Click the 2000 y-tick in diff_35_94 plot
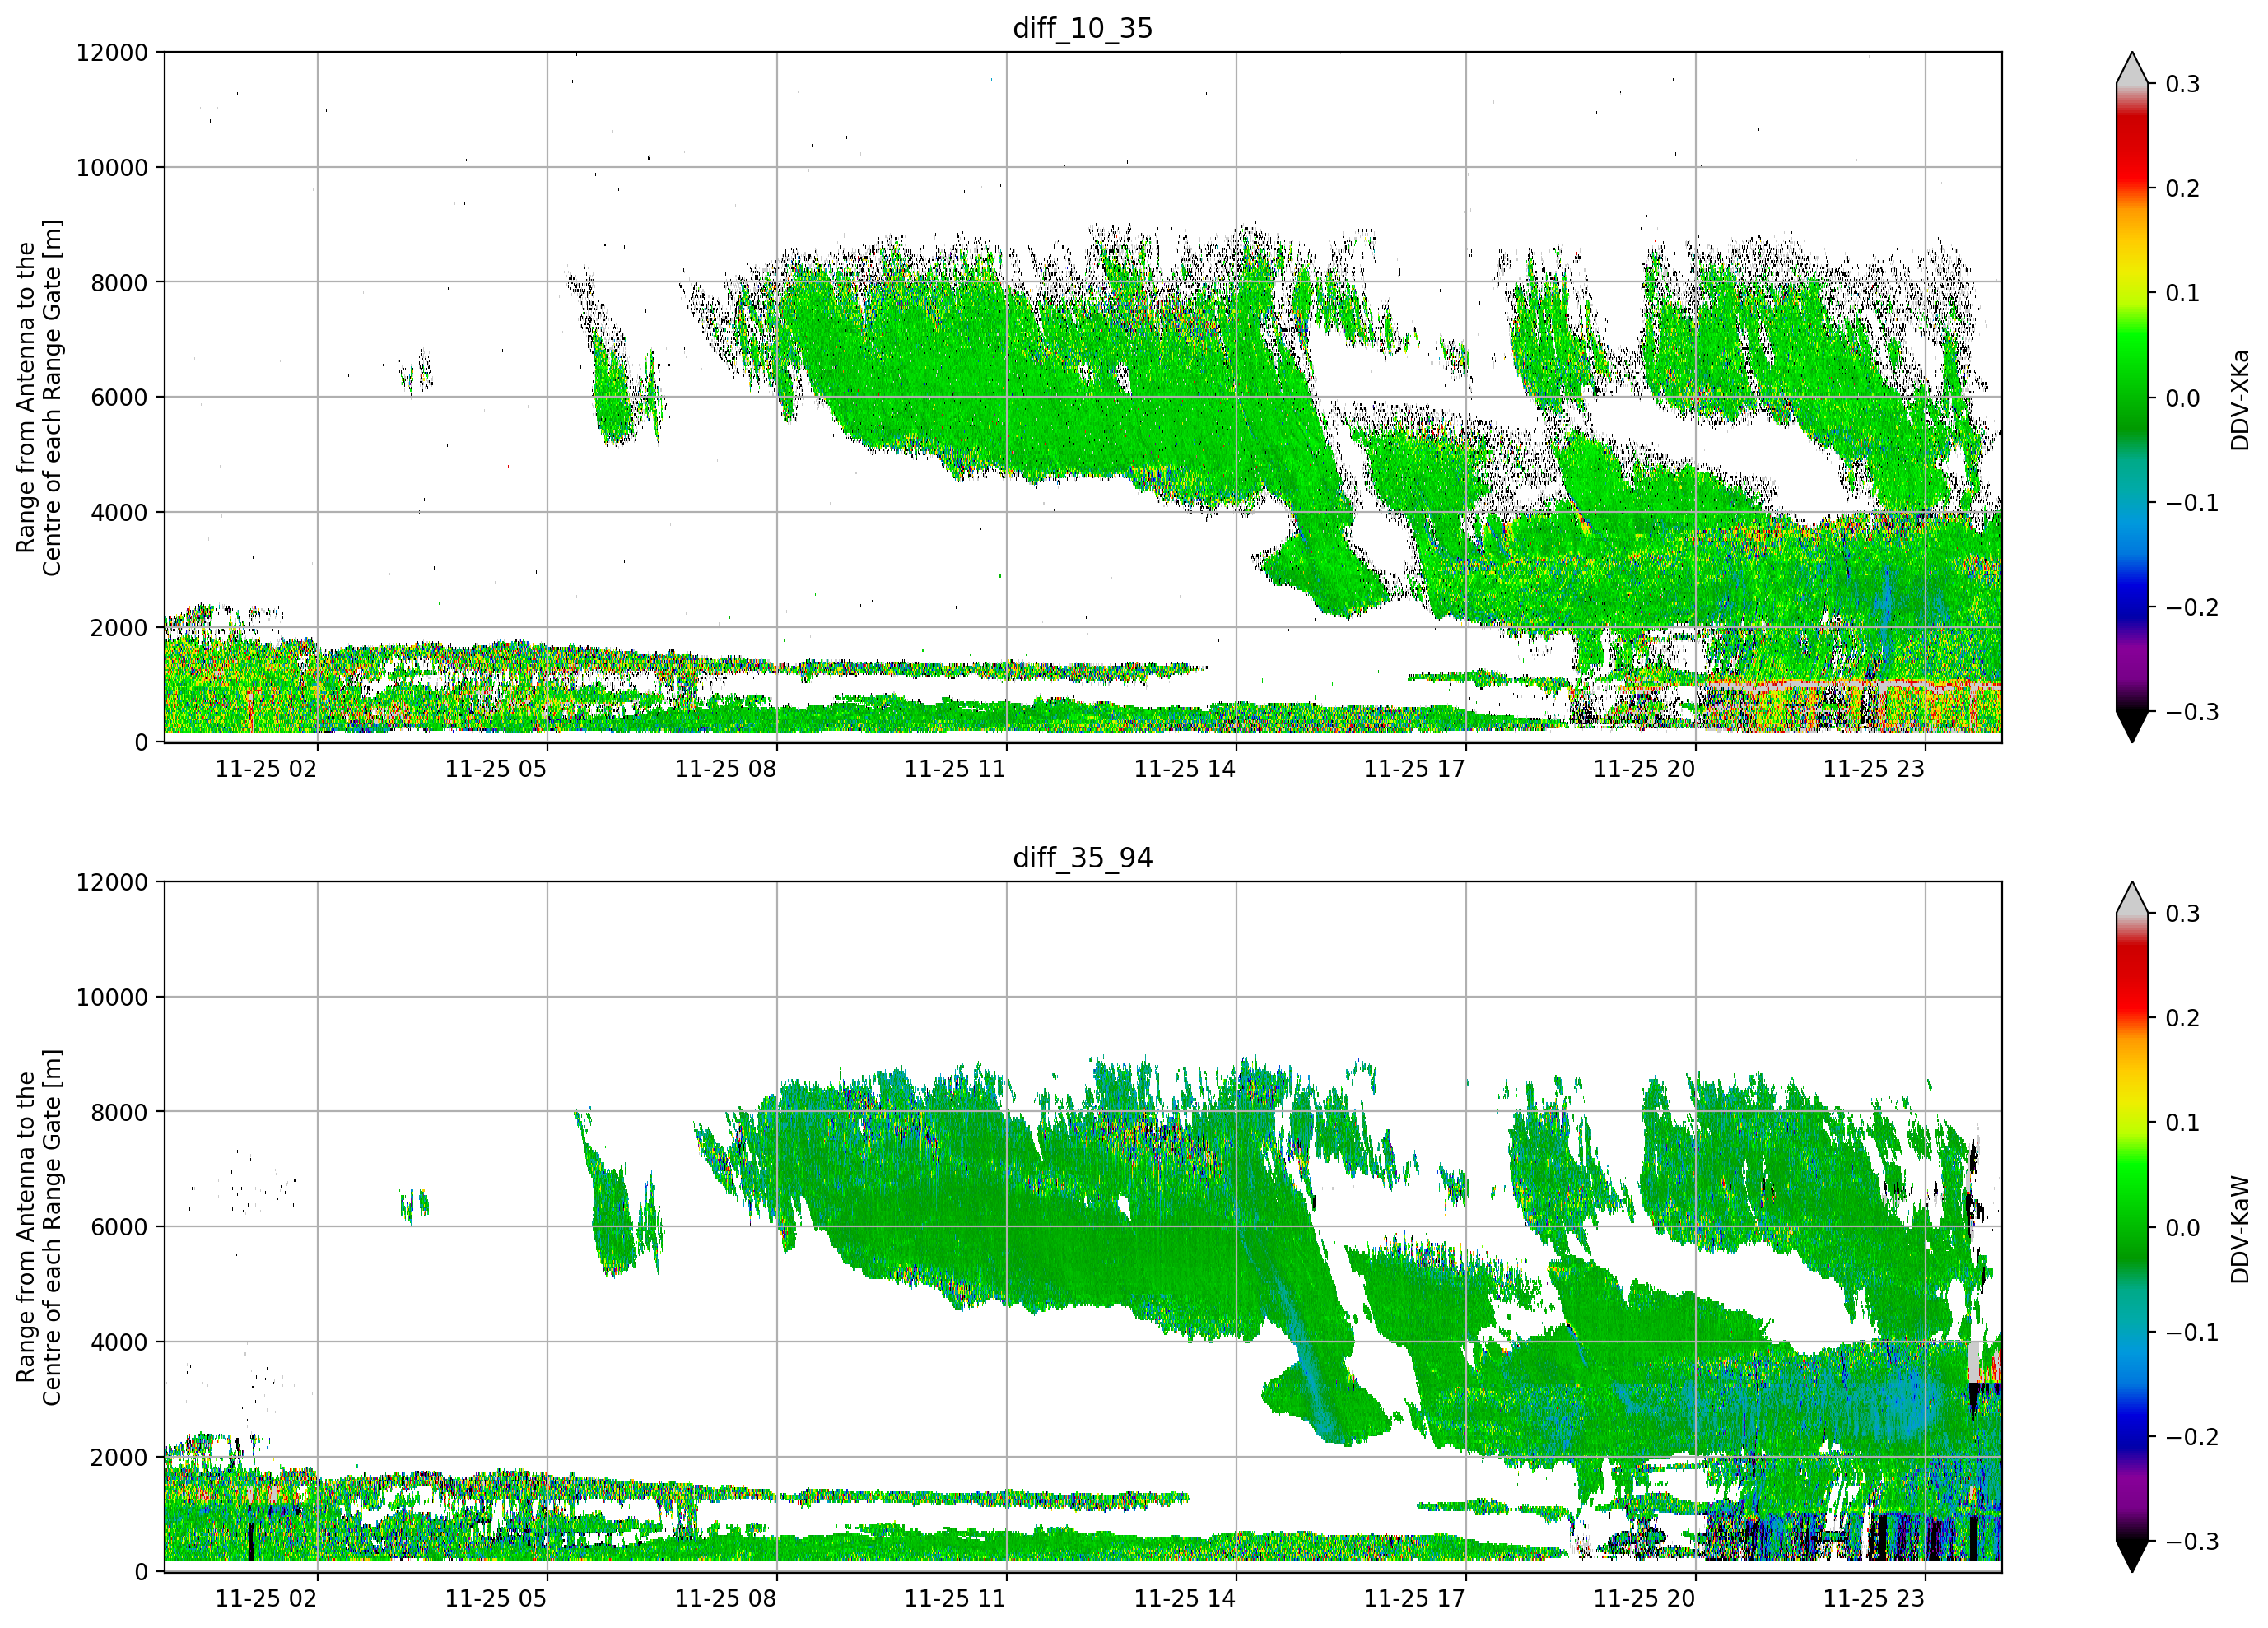This screenshot has width=2268, height=1628. coord(119,1458)
